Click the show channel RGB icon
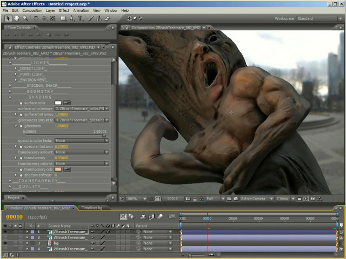 [x=202, y=199]
